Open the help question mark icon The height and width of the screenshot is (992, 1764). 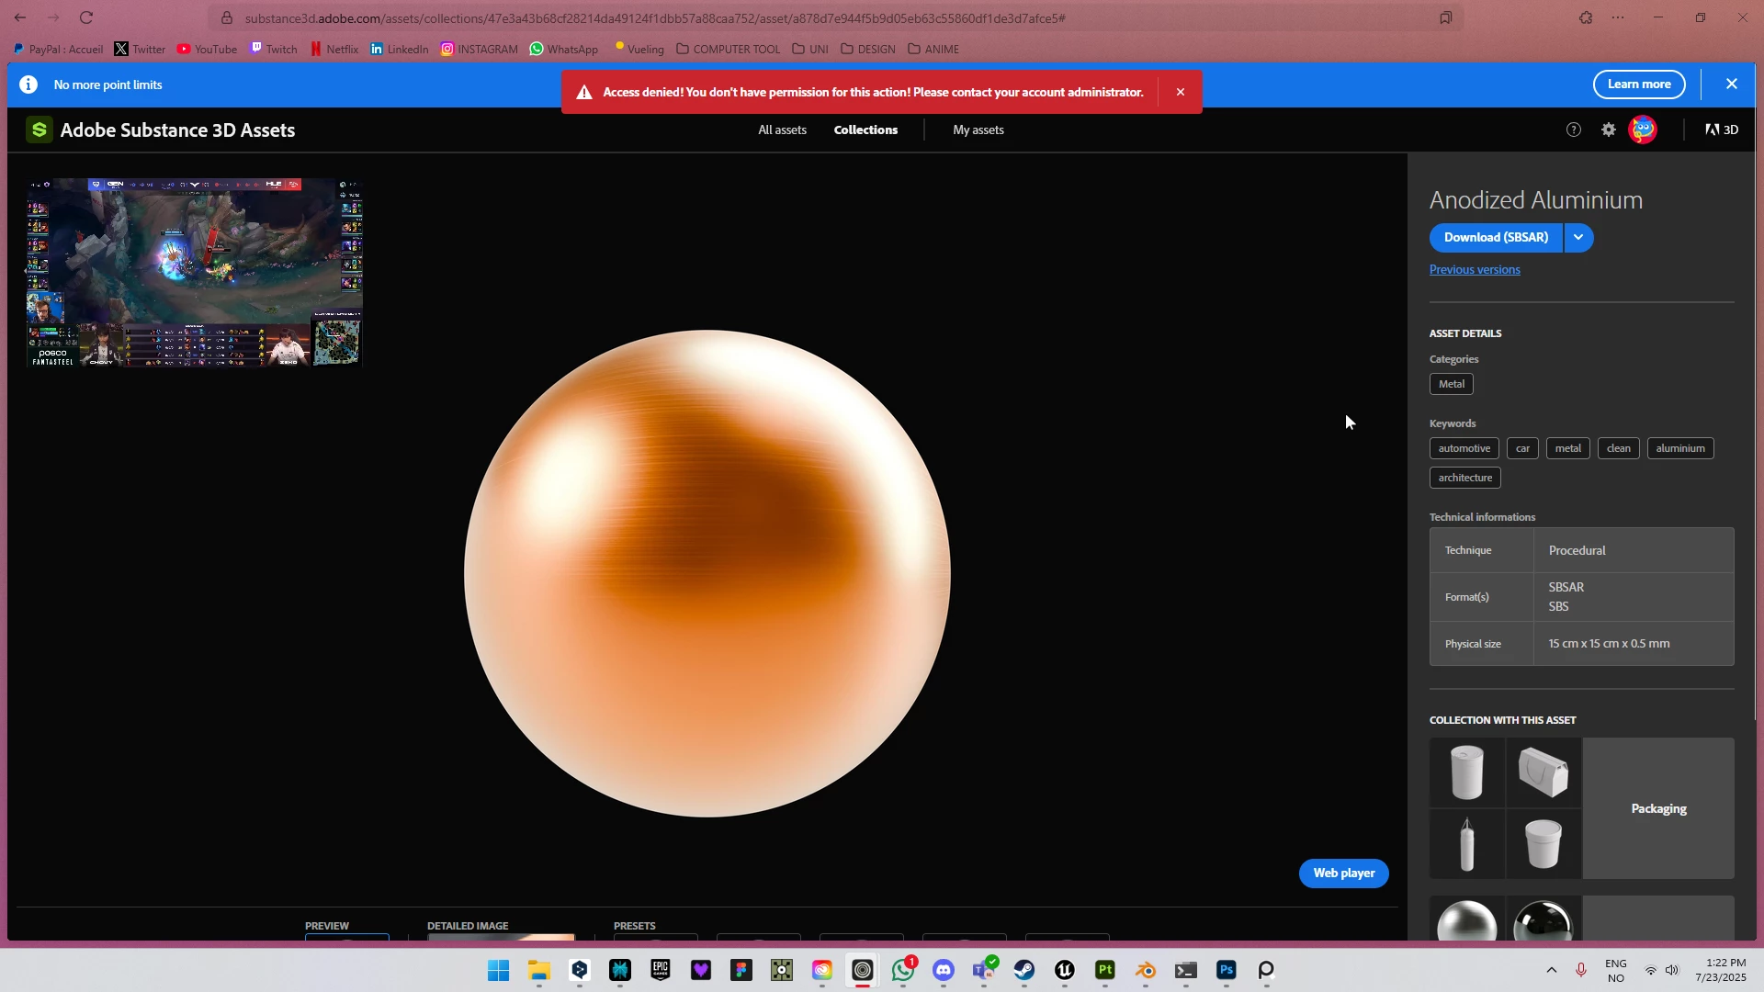(1574, 130)
